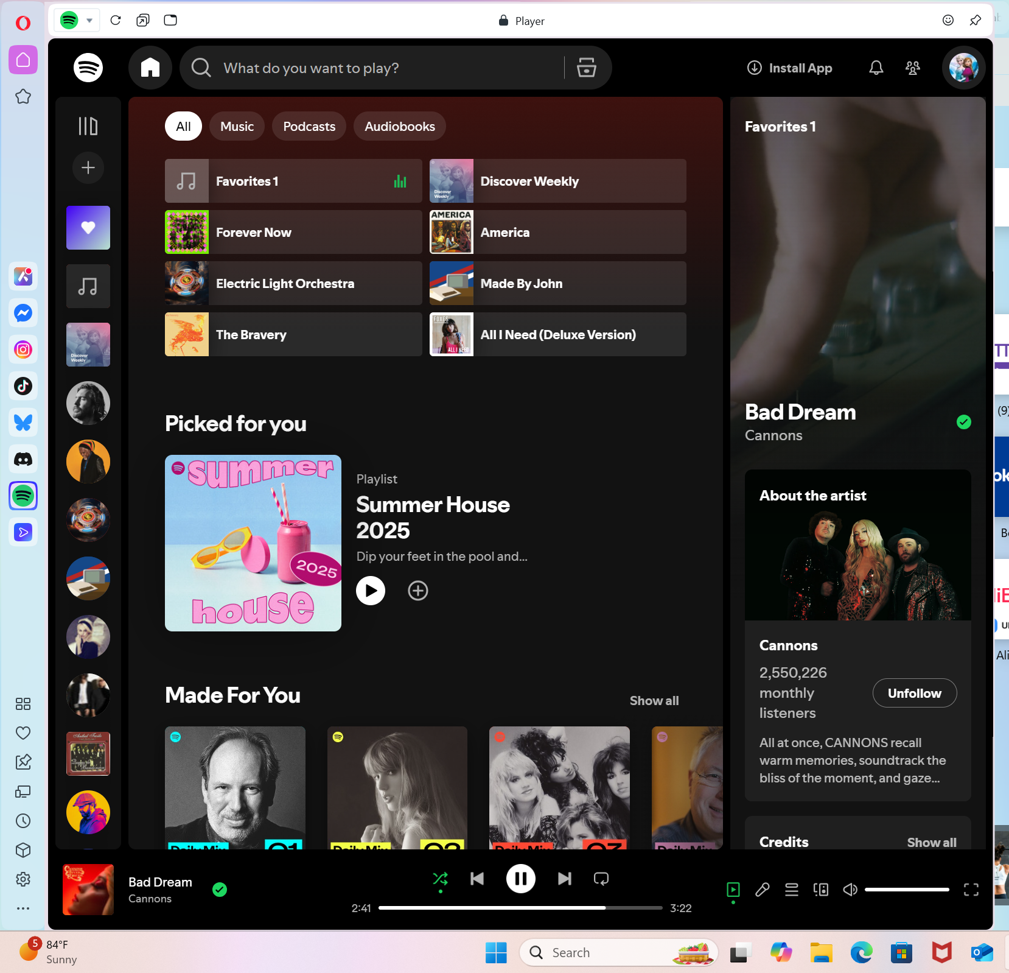Open Discord in Opera sidebar

(x=23, y=459)
